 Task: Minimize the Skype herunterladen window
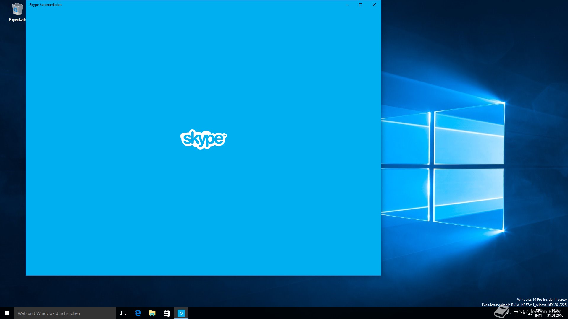tap(347, 5)
